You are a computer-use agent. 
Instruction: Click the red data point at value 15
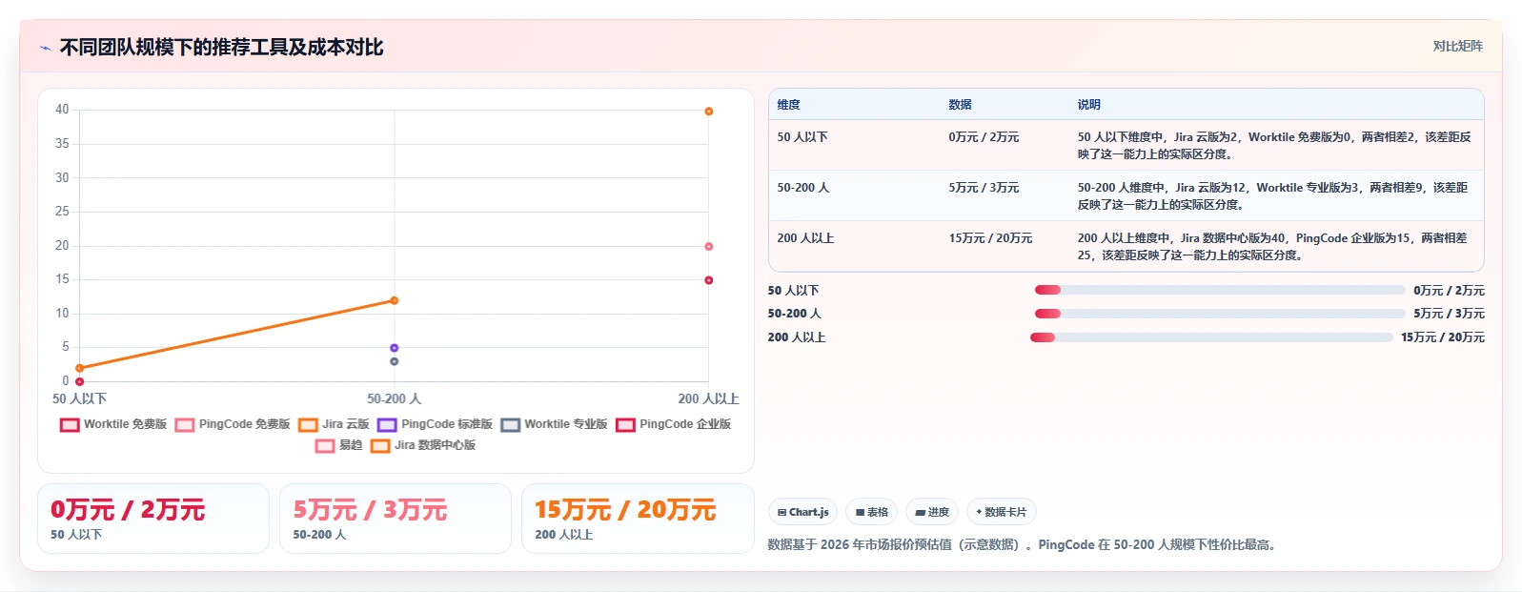(709, 280)
